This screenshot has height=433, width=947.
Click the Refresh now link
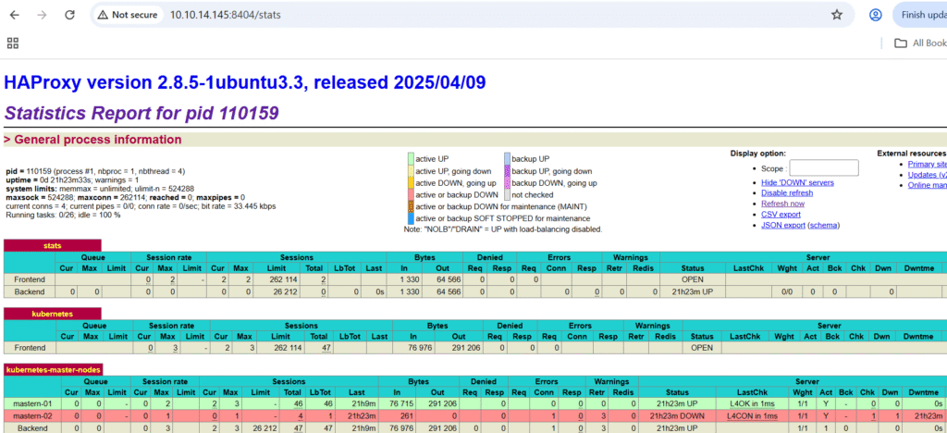[x=782, y=204]
